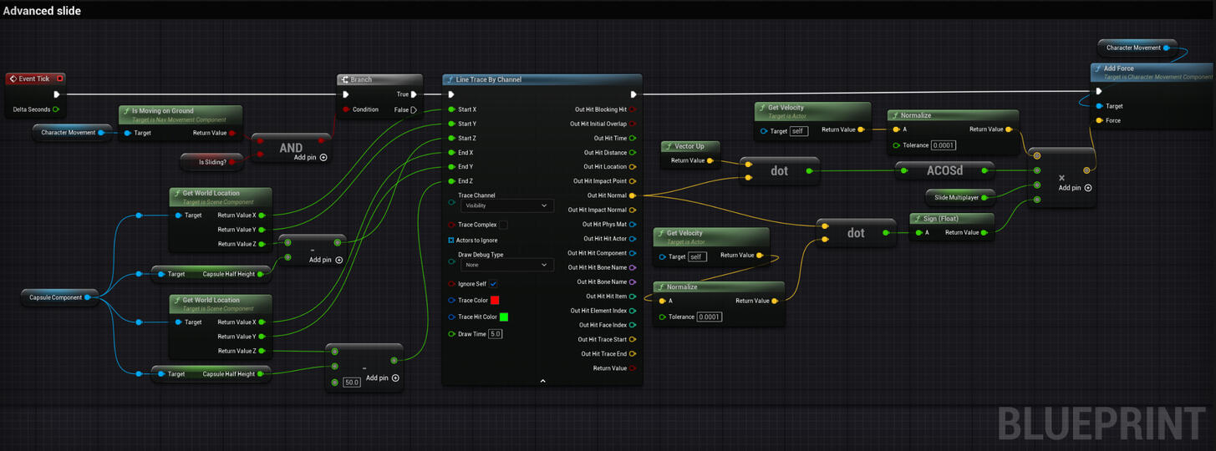The height and width of the screenshot is (451, 1216).
Task: Open the Trace Channel Visibility dropdown
Action: (506, 205)
